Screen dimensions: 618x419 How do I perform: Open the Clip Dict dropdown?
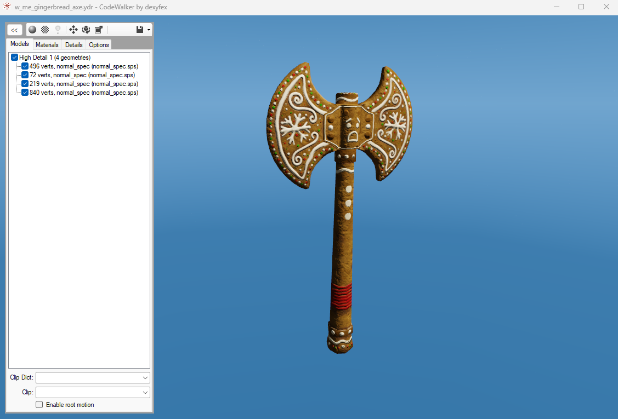[146, 377]
